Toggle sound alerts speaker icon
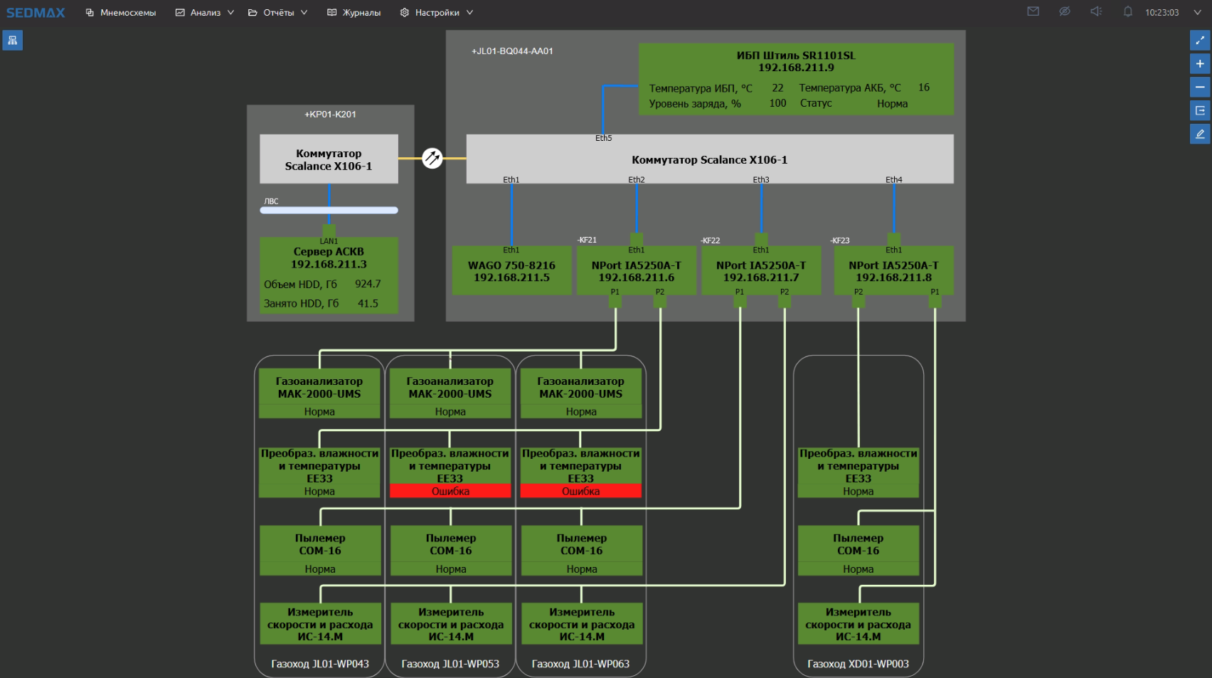The width and height of the screenshot is (1212, 678). pyautogui.click(x=1096, y=11)
